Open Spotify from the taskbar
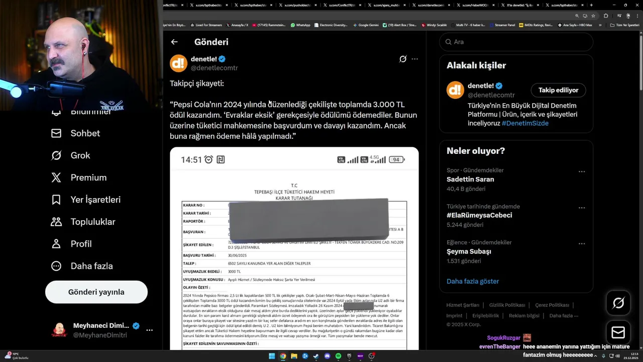 338,356
